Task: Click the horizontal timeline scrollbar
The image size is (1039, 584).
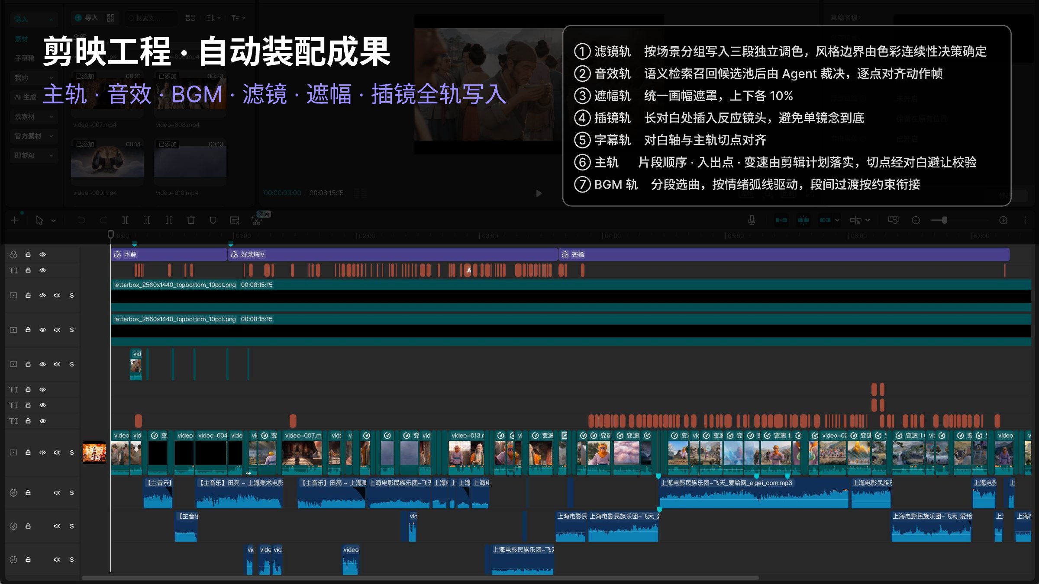Action: pyautogui.click(x=420, y=578)
